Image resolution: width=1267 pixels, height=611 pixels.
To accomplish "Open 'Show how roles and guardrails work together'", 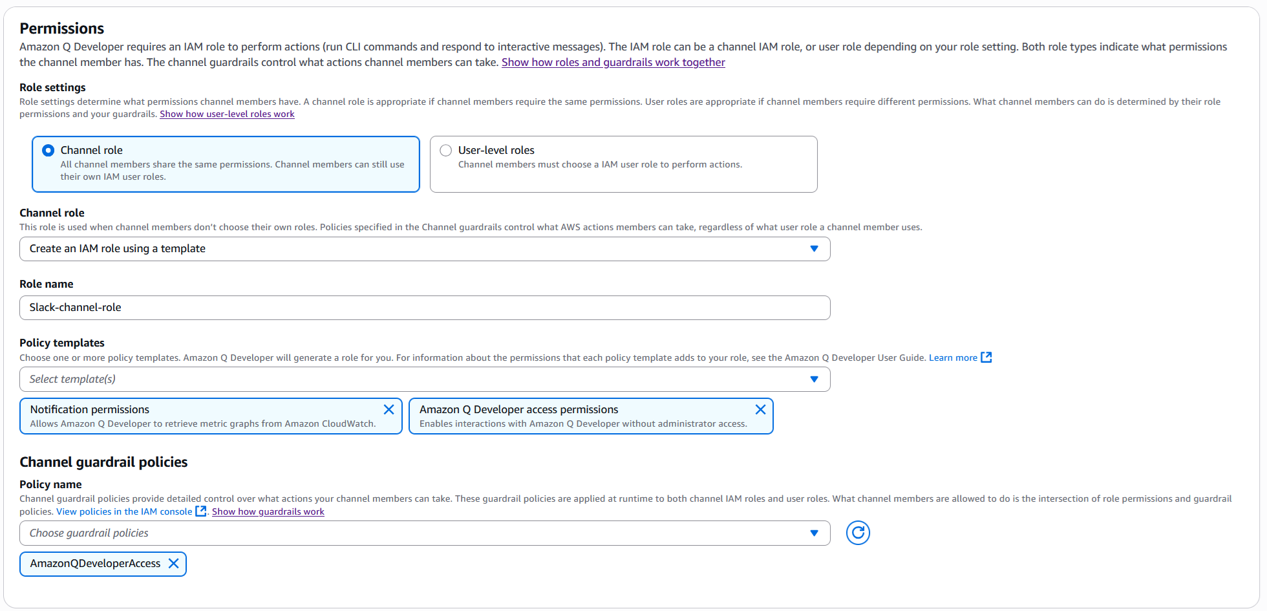I will pyautogui.click(x=613, y=62).
